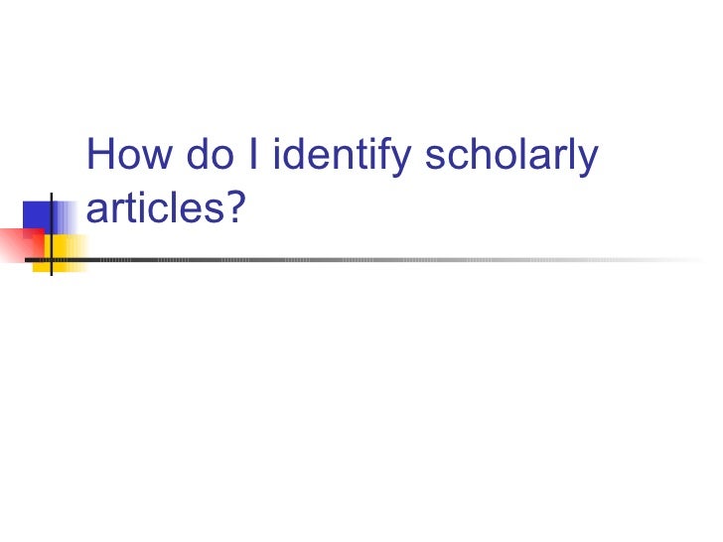The image size is (723, 542).
Task: Select the red gradient square
Action: (21, 245)
